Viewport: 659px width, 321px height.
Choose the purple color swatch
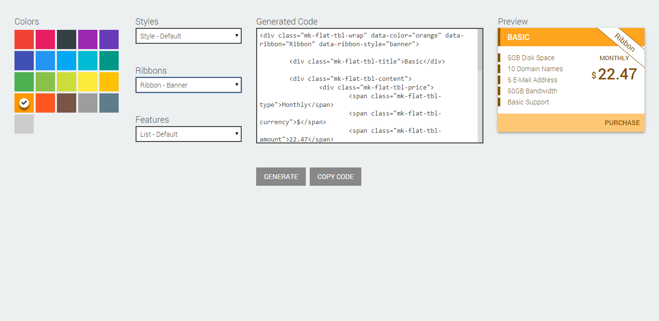tap(88, 39)
